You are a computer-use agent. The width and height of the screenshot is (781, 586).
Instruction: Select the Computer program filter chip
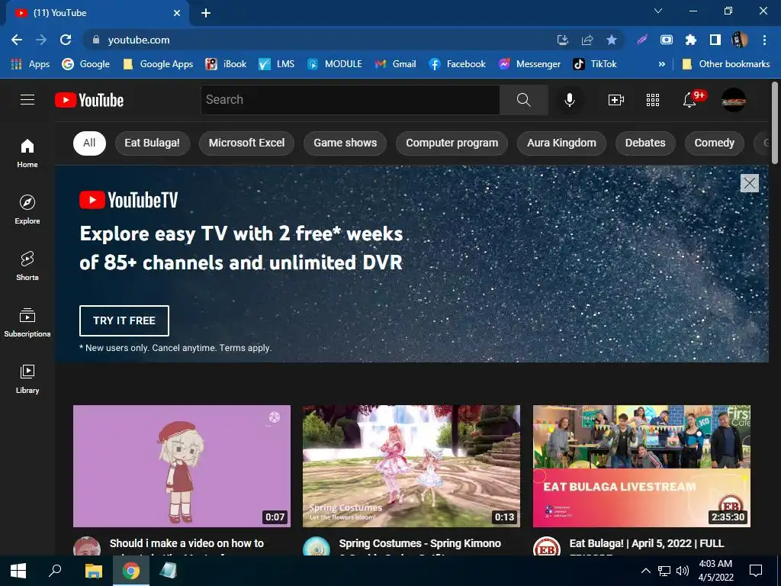[452, 143]
